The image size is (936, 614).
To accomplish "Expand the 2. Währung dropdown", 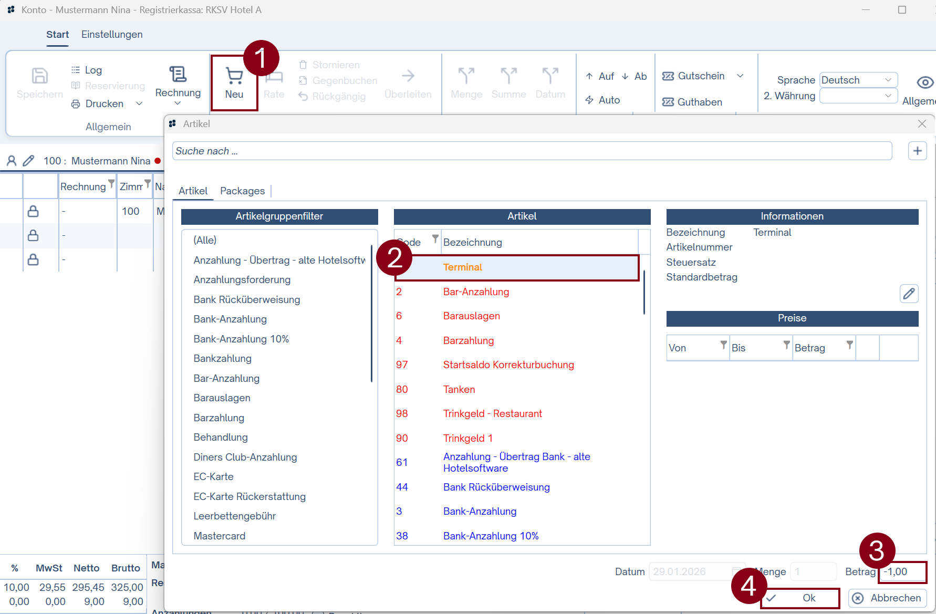I will (x=858, y=96).
